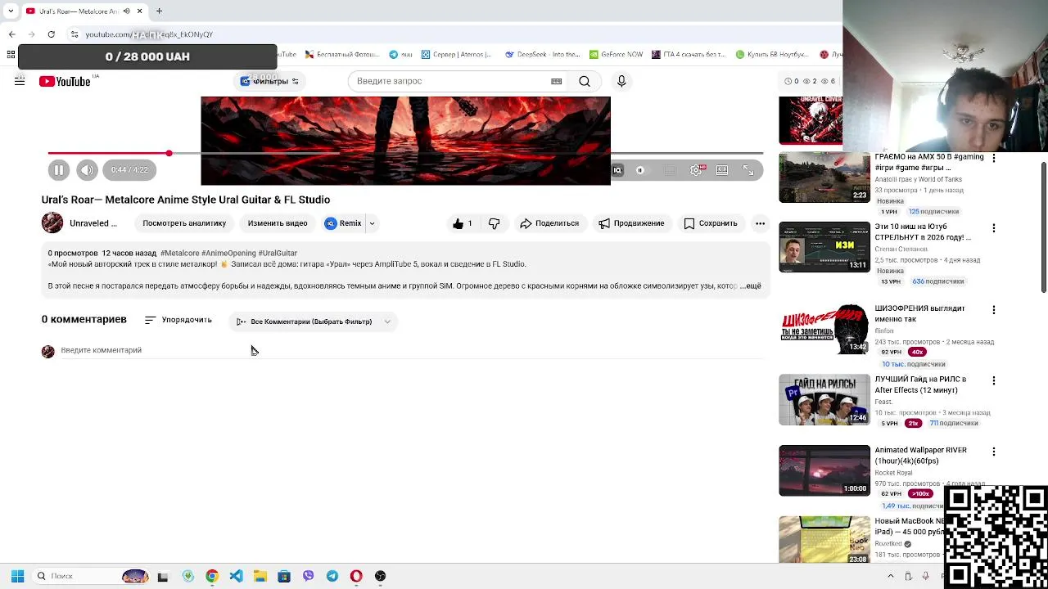
Task: Open options for Эти 10 ниш video
Action: coord(994,228)
